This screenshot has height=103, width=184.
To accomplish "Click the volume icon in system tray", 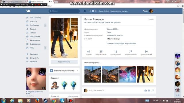I will coord(164,101).
